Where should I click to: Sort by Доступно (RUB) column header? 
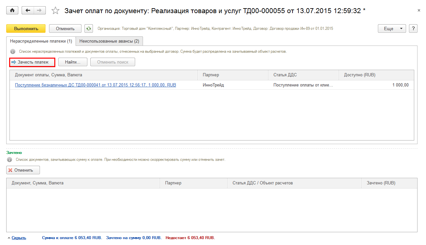(x=360, y=75)
